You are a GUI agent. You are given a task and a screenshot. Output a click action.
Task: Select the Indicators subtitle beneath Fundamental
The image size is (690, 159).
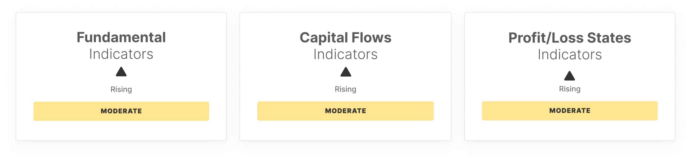coord(121,54)
